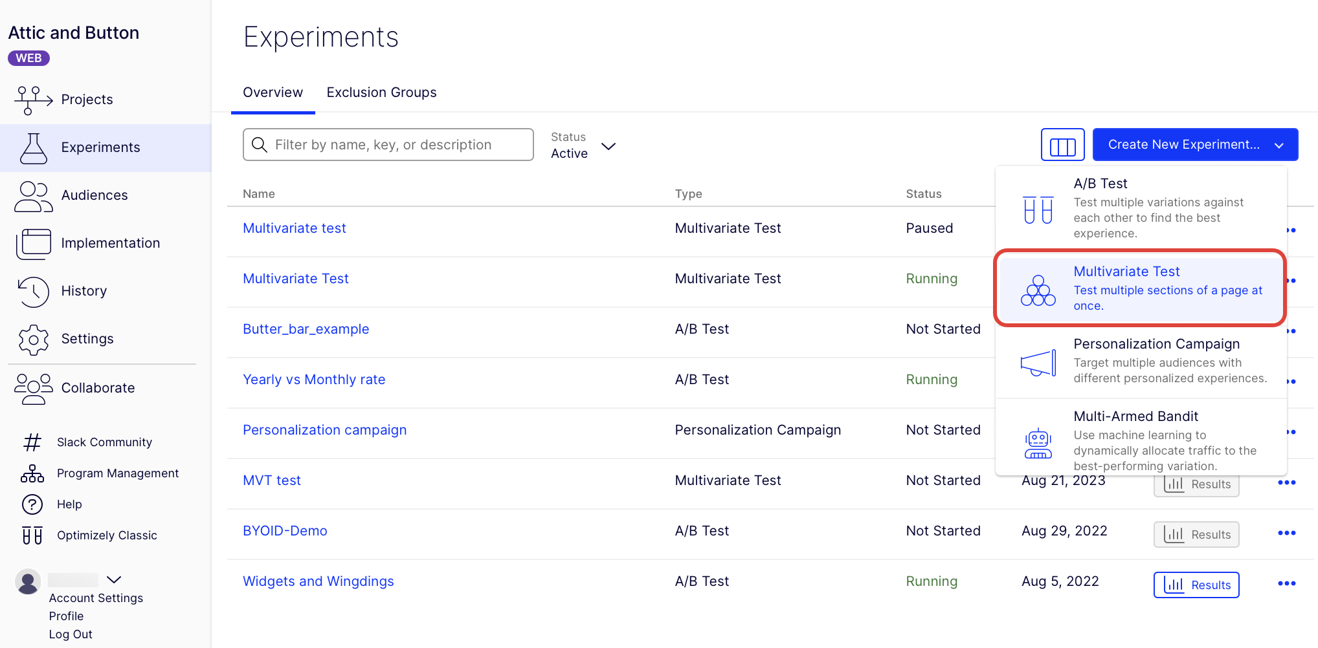
Task: Open the Collaborate group icon
Action: [x=33, y=389]
